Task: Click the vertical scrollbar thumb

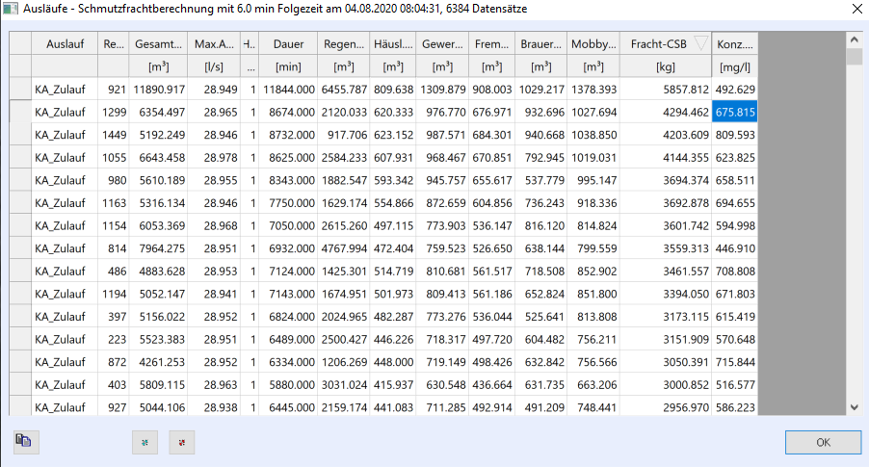Action: click(x=854, y=57)
